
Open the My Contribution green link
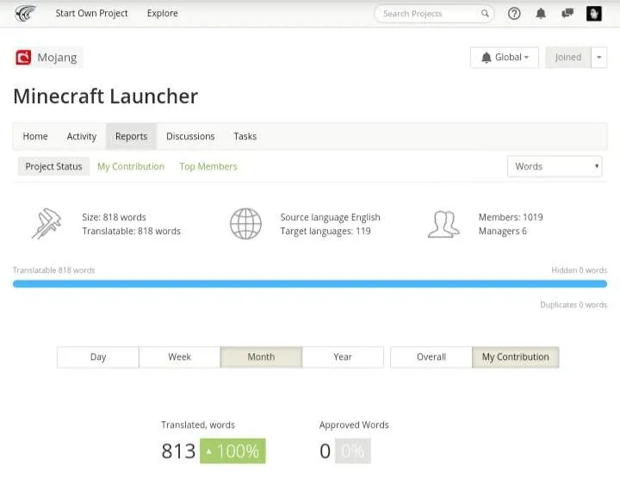coord(131,166)
